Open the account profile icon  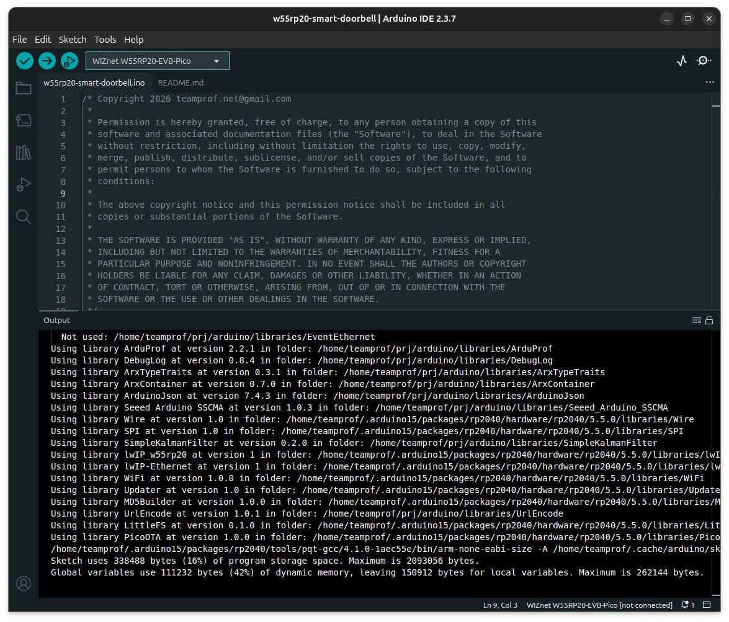[23, 584]
